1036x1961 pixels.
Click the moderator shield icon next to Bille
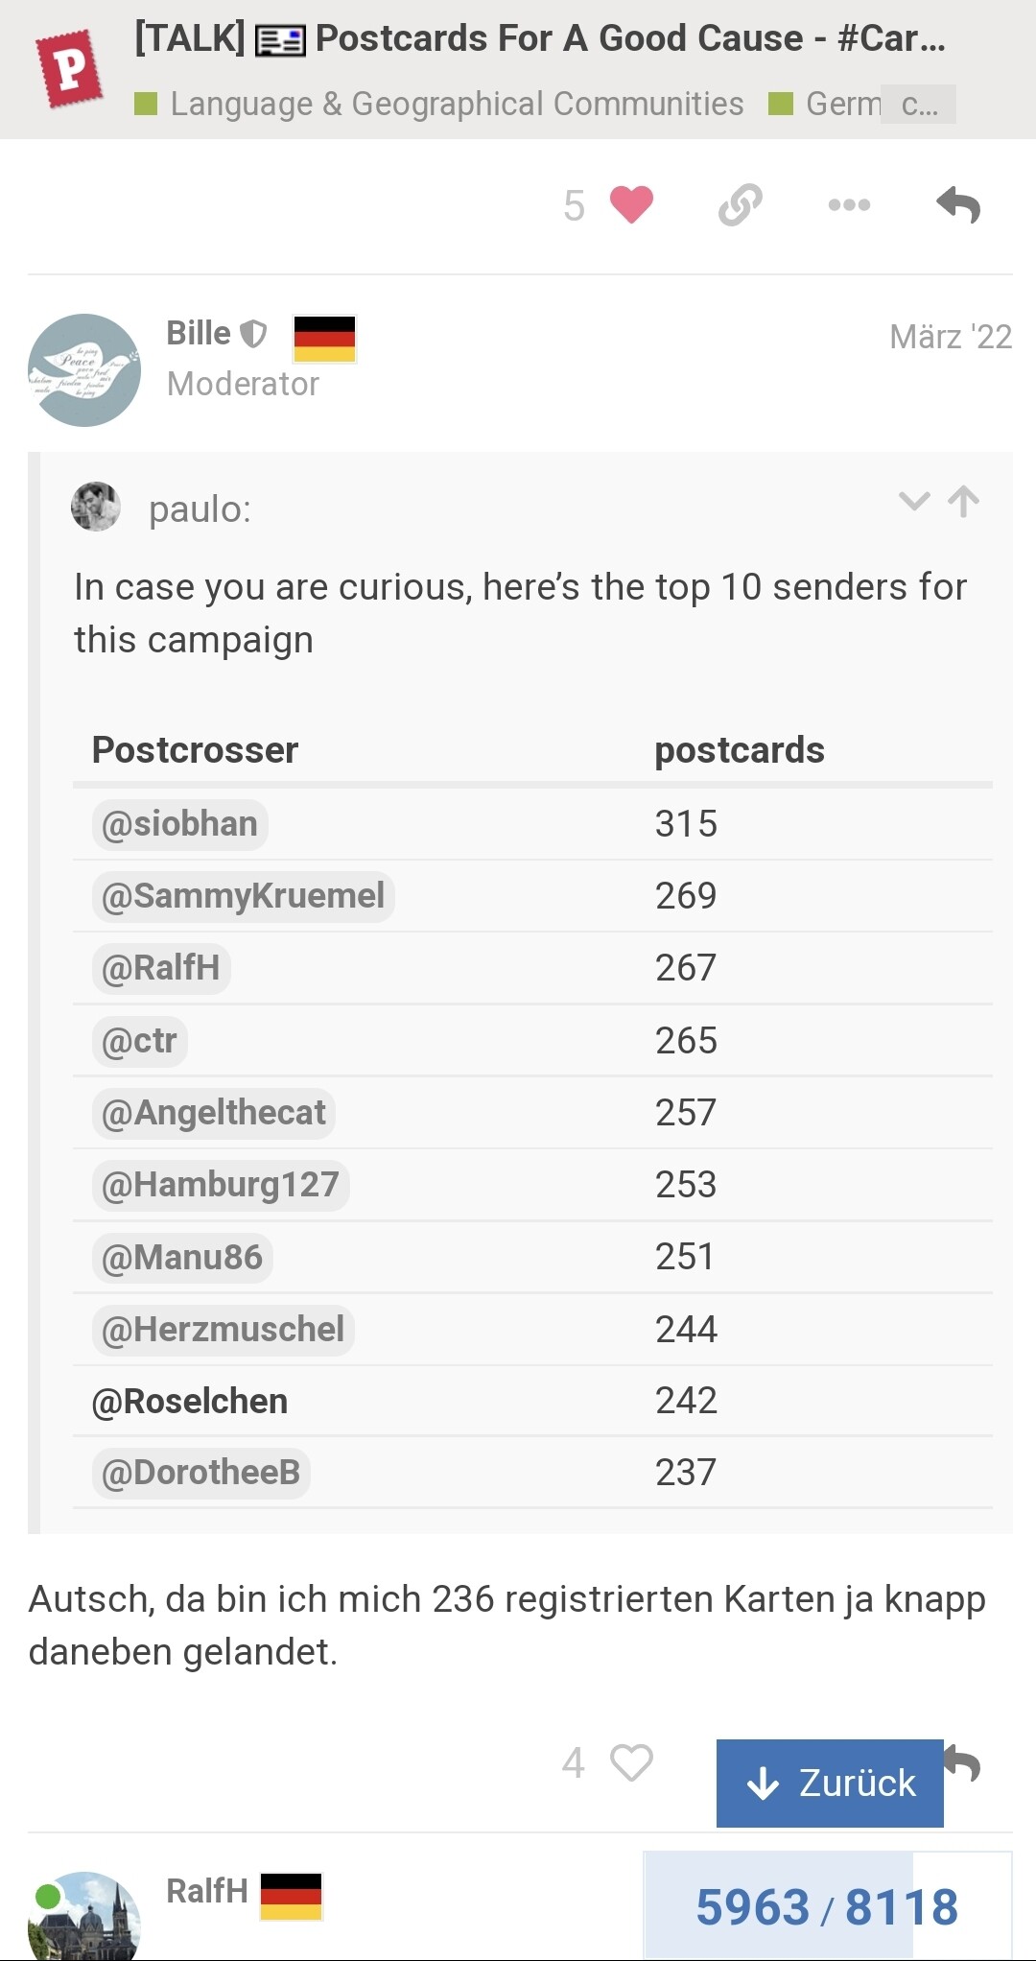pos(253,334)
